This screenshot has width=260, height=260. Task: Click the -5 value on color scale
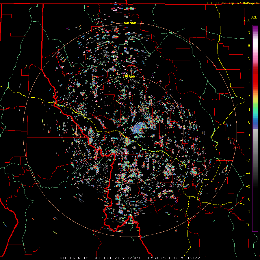pyautogui.click(x=248, y=187)
